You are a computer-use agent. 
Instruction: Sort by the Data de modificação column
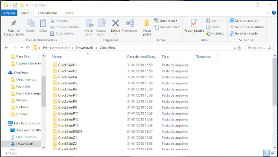(142, 57)
